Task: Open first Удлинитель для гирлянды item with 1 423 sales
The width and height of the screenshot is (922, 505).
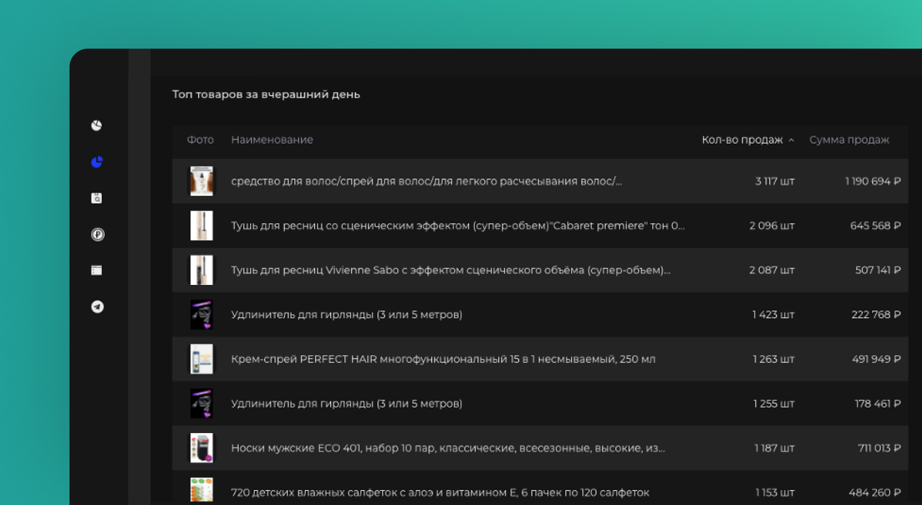Action: point(346,314)
